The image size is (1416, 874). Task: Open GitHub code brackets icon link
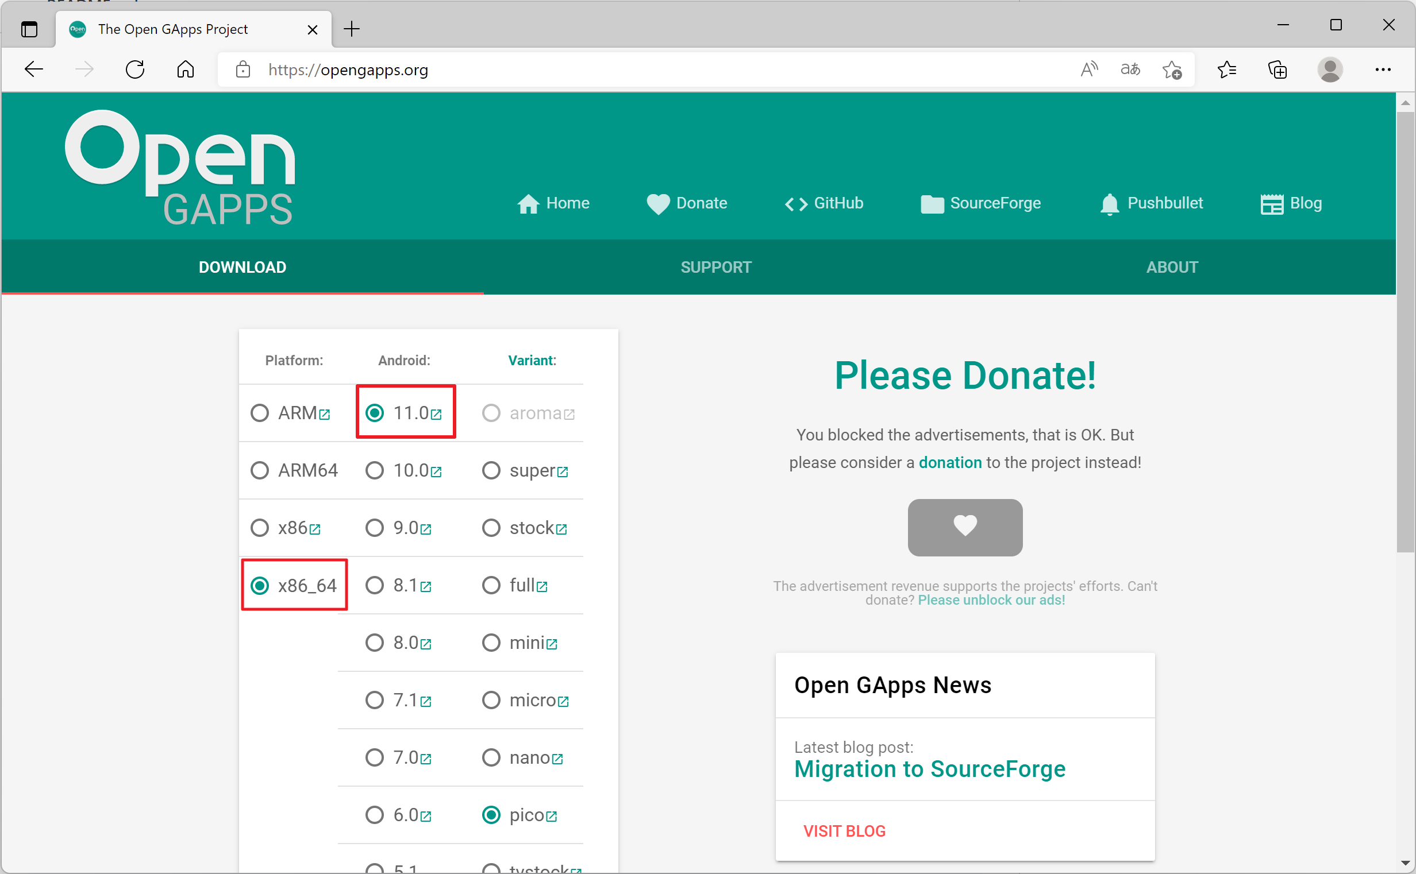(x=796, y=203)
